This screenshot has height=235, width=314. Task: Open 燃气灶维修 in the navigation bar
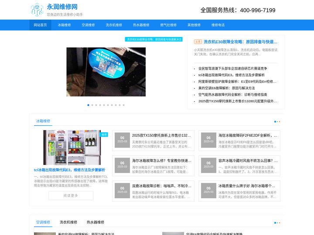pos(168,25)
